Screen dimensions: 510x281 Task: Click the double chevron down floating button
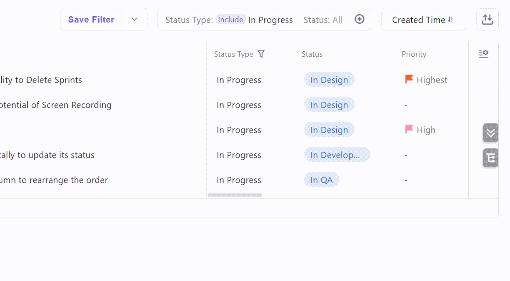click(x=490, y=133)
